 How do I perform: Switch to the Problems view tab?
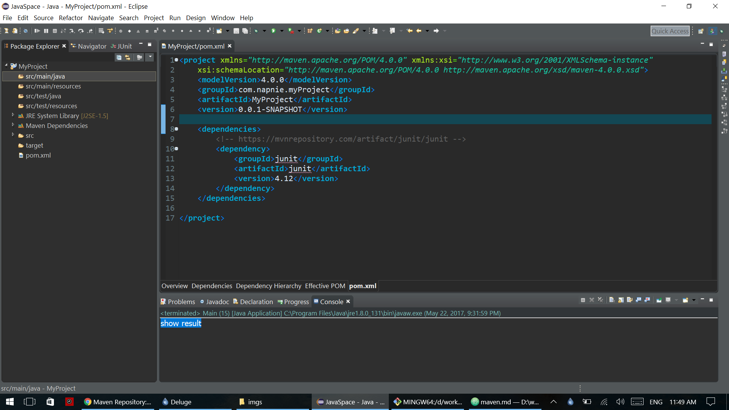(178, 302)
